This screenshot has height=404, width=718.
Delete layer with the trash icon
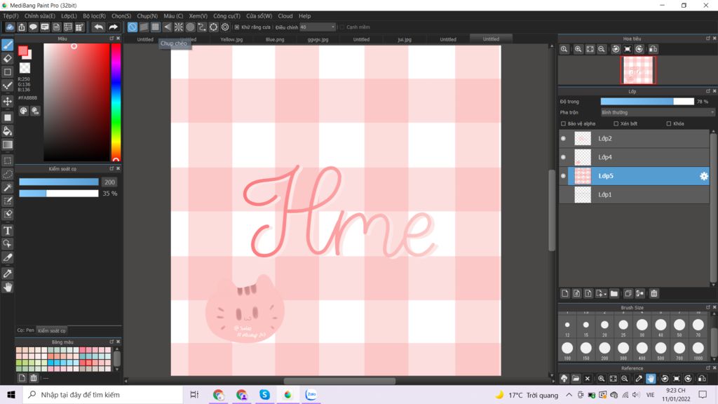[654, 294]
